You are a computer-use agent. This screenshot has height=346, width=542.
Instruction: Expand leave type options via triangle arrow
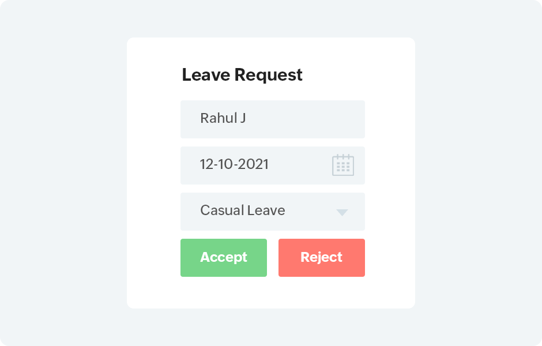[x=342, y=212]
